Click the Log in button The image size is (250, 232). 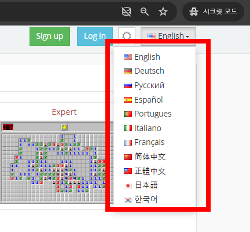pyautogui.click(x=95, y=37)
